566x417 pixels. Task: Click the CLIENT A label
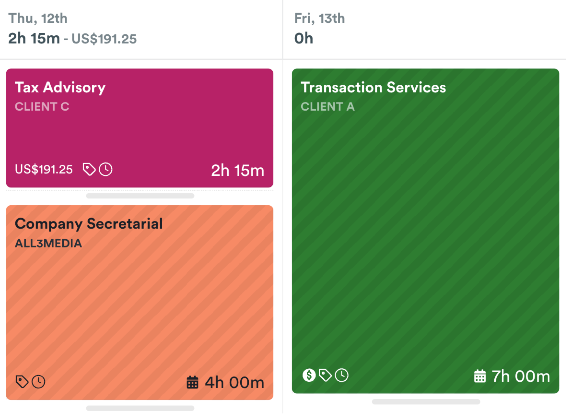click(327, 107)
